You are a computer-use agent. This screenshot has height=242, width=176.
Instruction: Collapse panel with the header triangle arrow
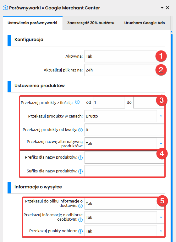pyautogui.click(x=162, y=8)
